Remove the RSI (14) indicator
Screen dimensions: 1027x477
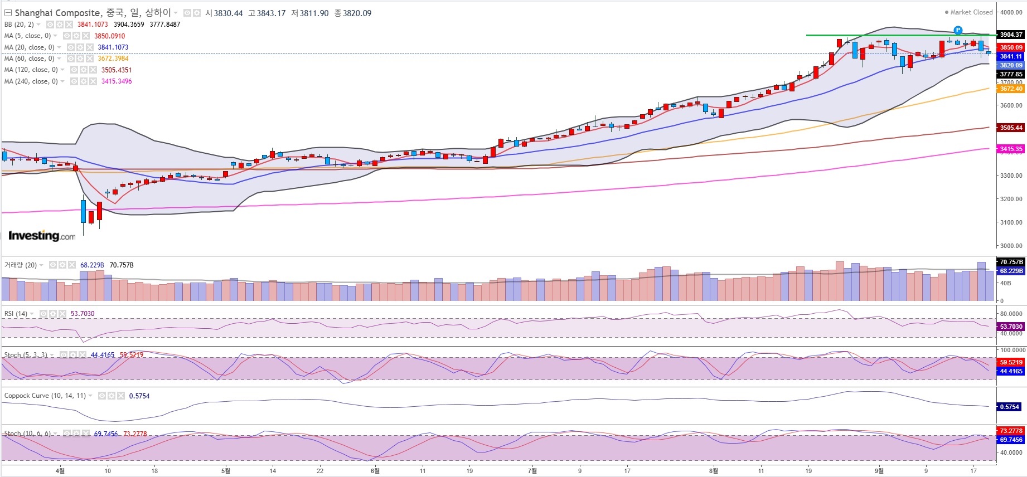tap(62, 314)
